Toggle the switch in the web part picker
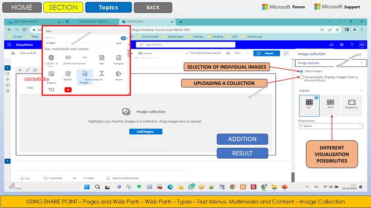 tap(123, 38)
